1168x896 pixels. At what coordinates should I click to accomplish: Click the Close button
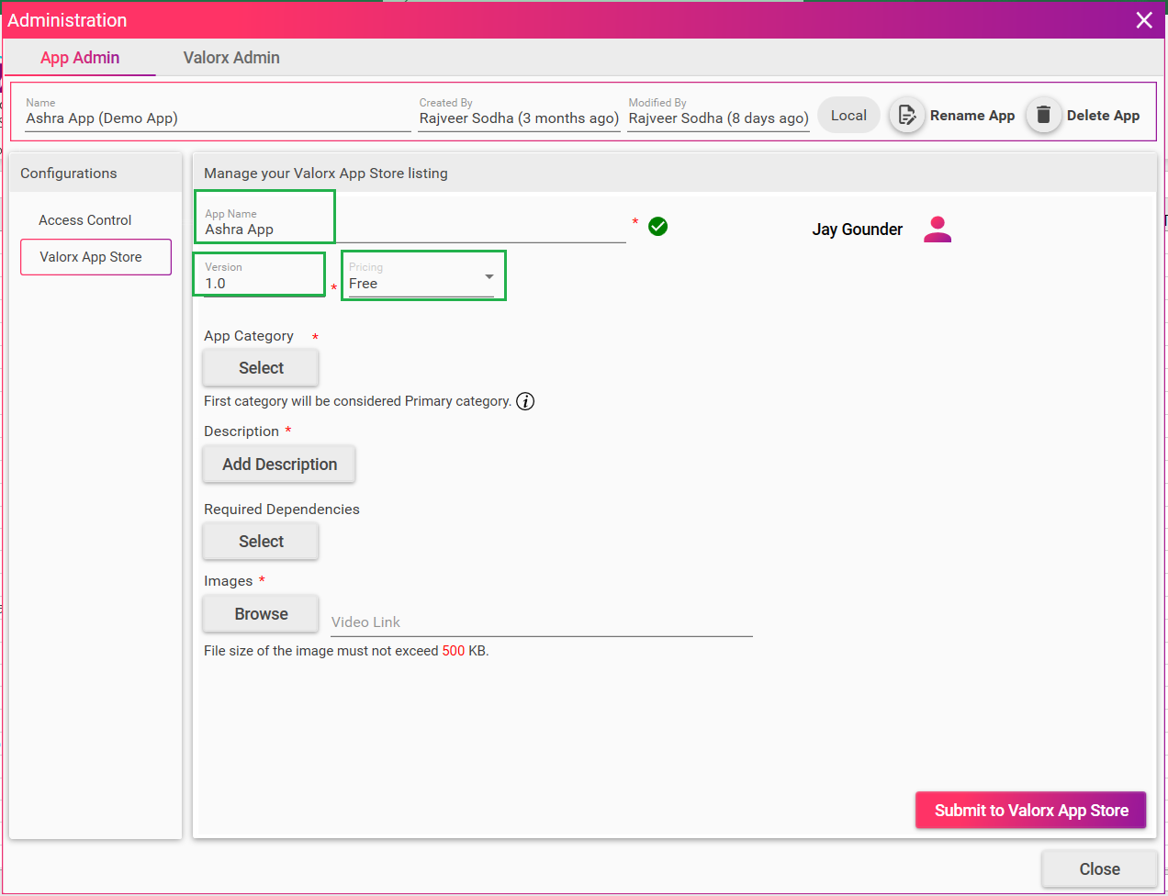coord(1099,869)
